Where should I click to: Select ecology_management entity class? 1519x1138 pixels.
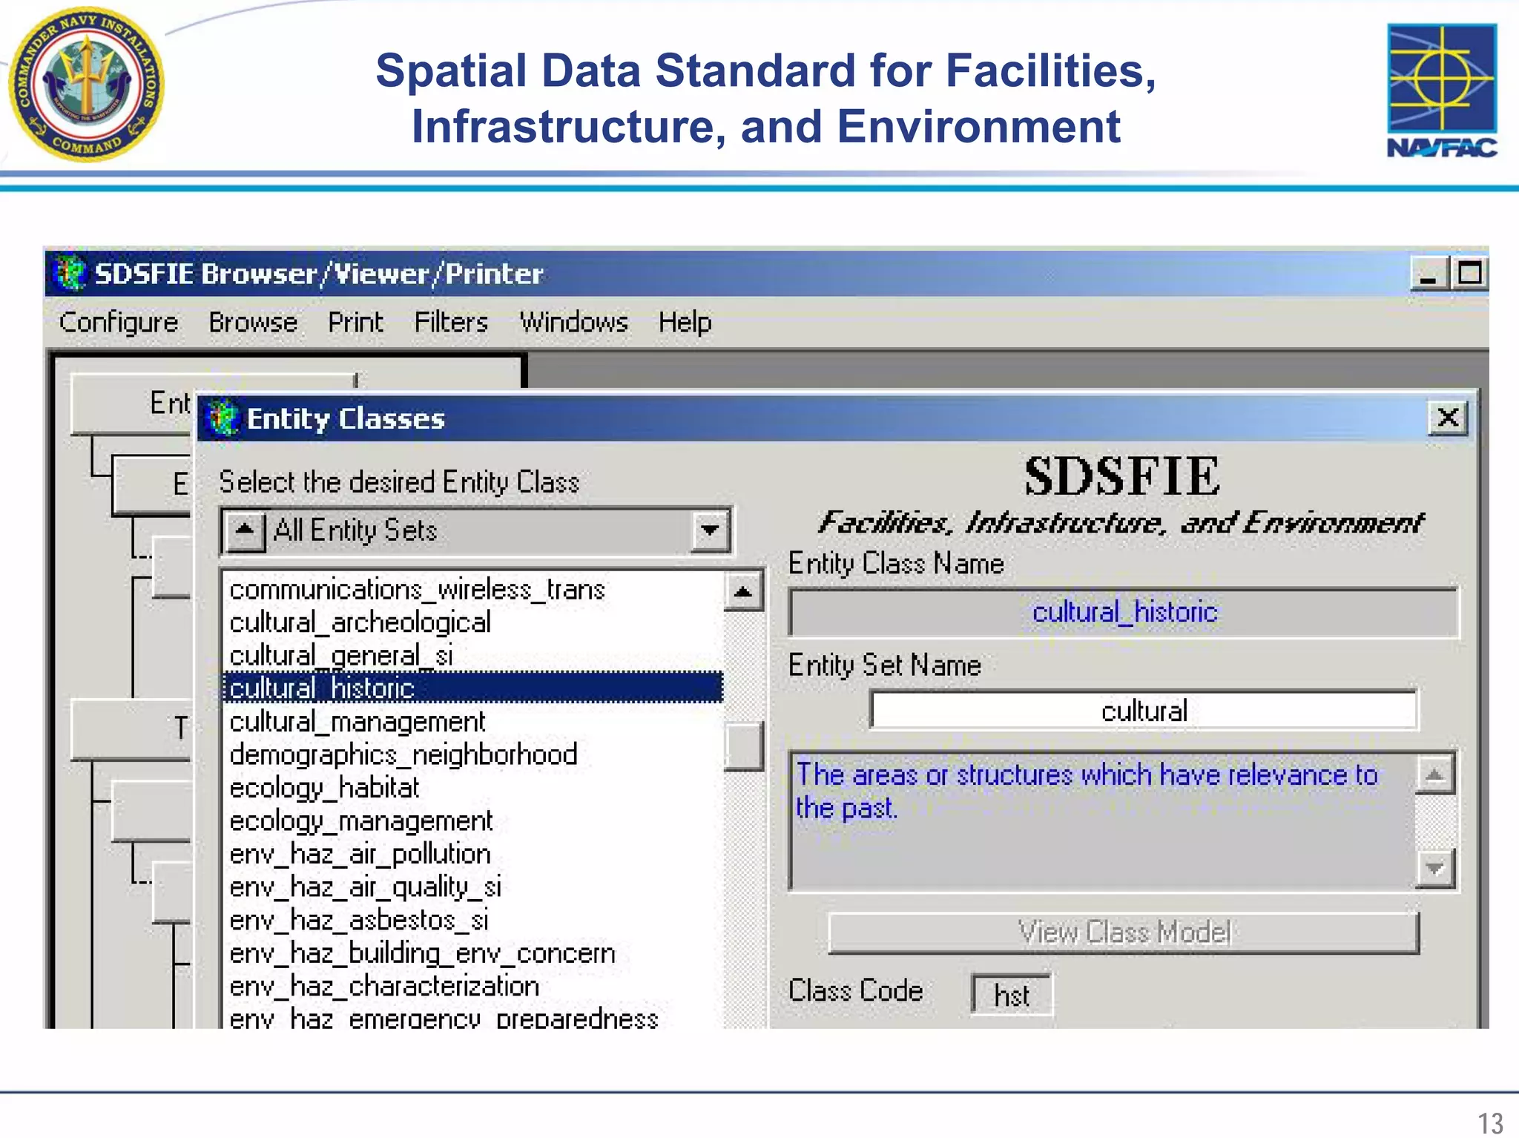point(472,821)
